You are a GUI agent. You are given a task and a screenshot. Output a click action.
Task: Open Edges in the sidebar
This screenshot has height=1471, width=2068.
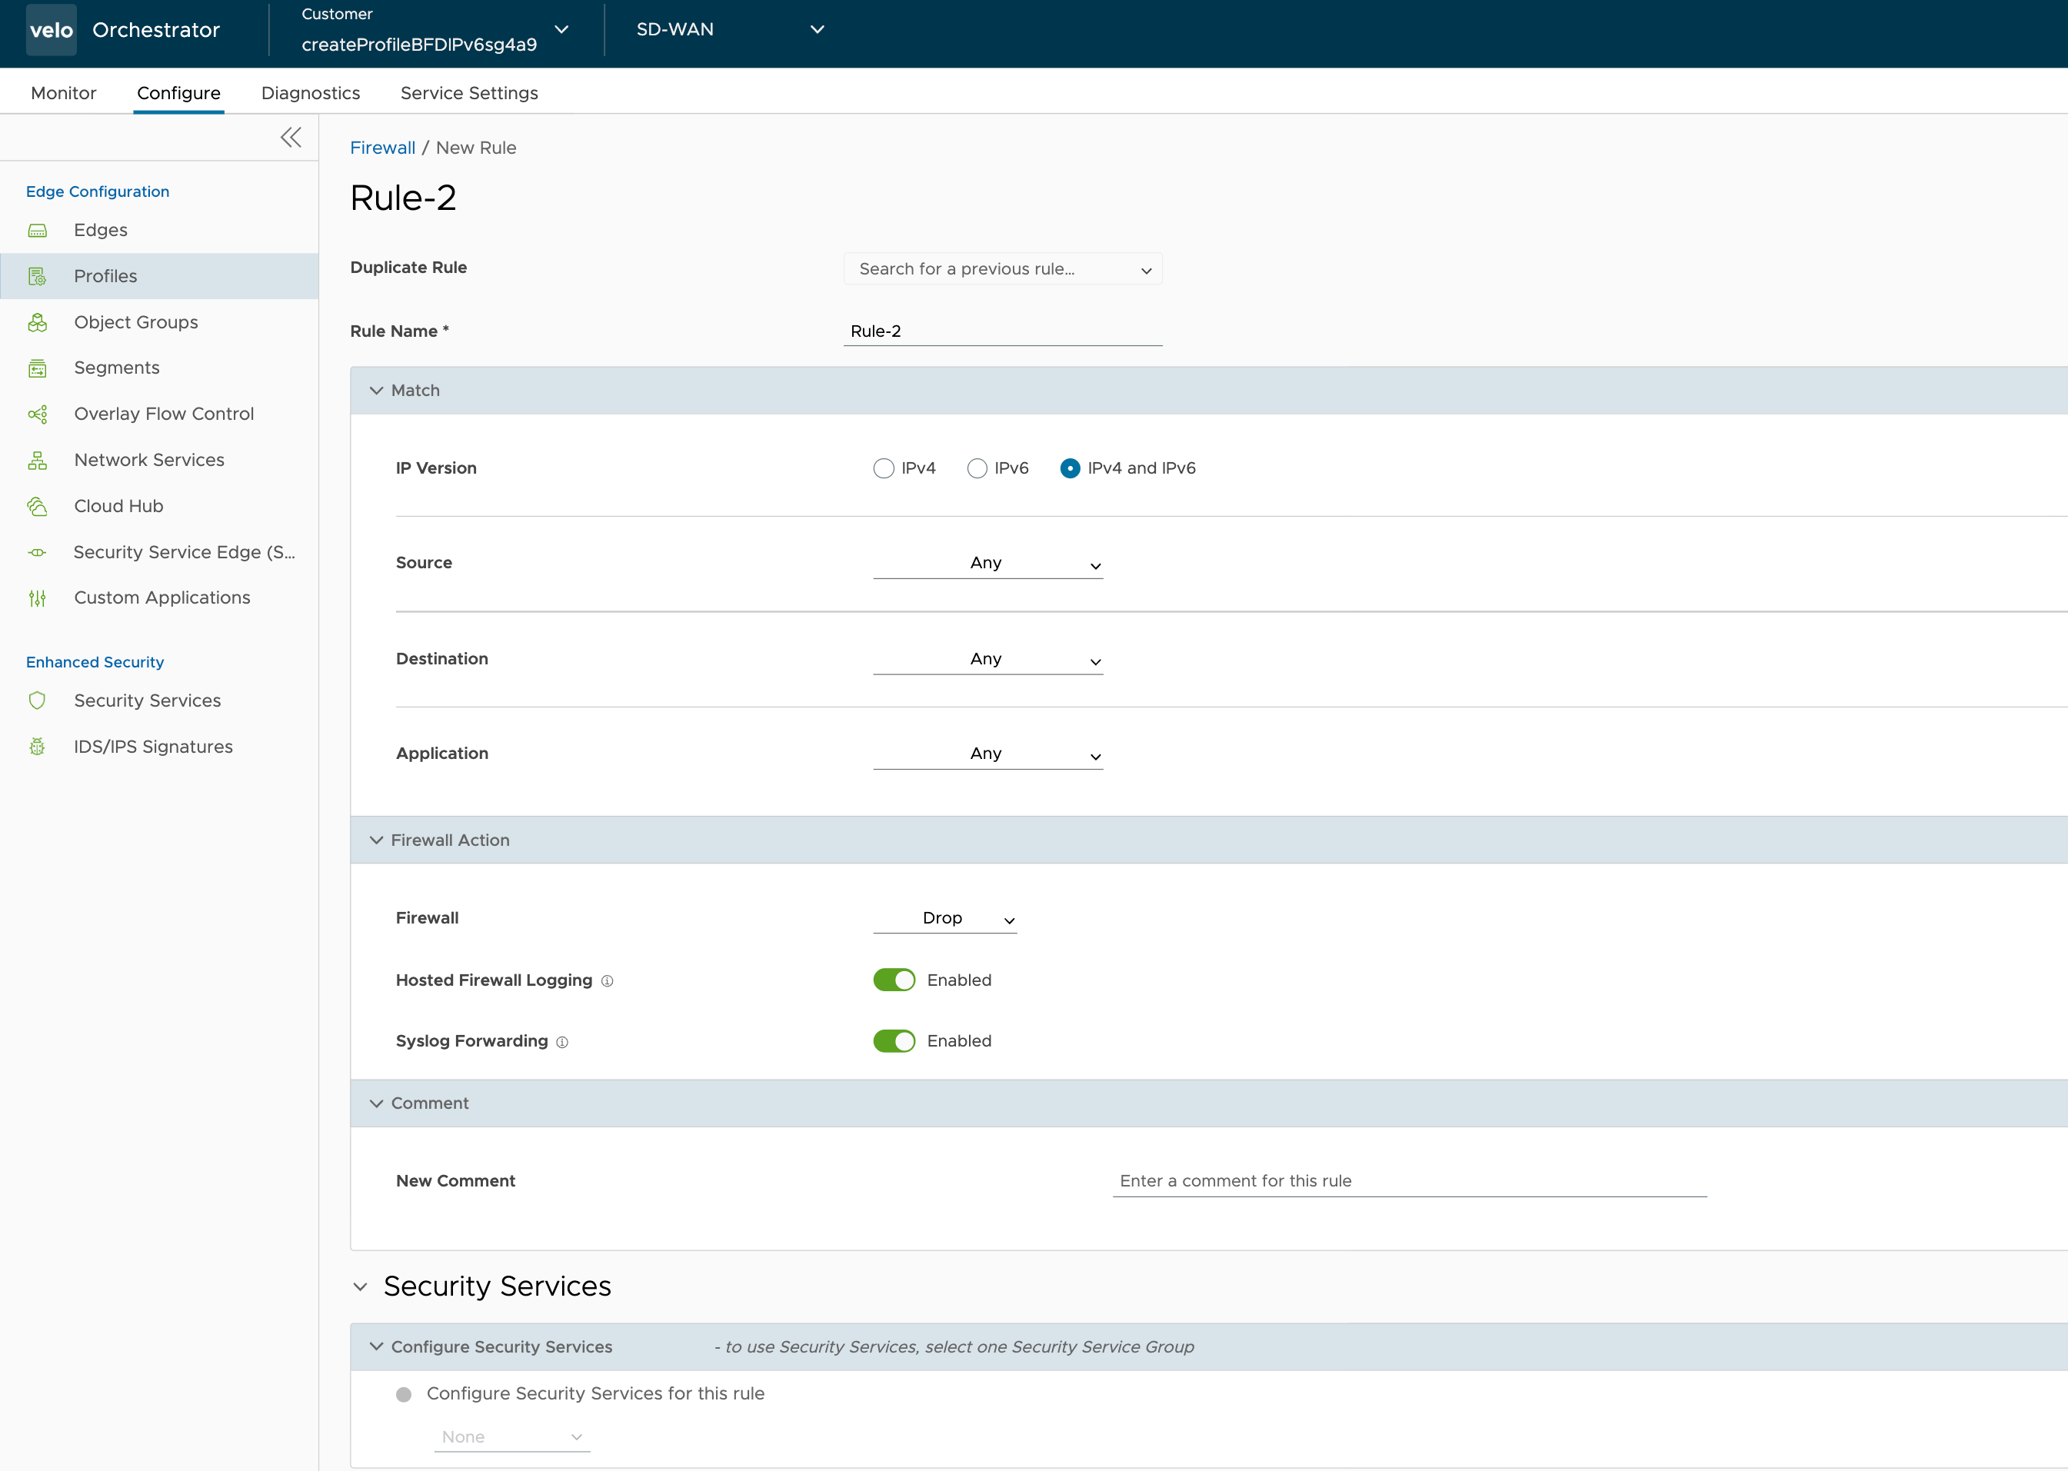coord(159,230)
